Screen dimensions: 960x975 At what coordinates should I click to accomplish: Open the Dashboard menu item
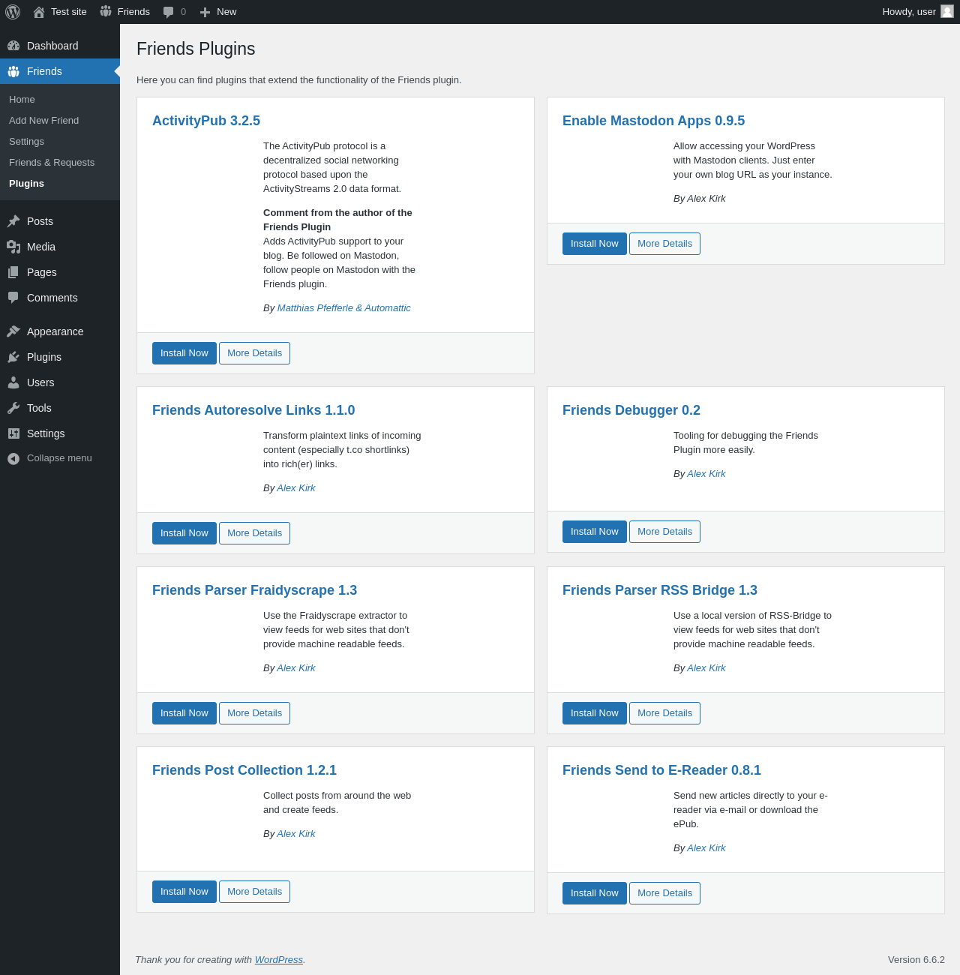click(60, 46)
